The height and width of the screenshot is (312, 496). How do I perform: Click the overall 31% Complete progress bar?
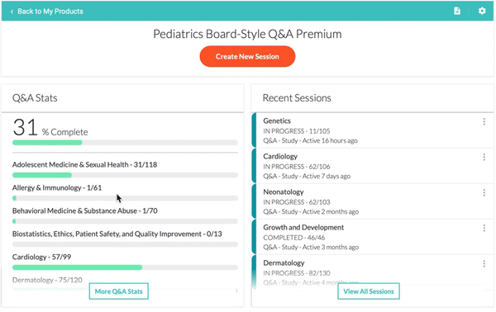[125, 143]
